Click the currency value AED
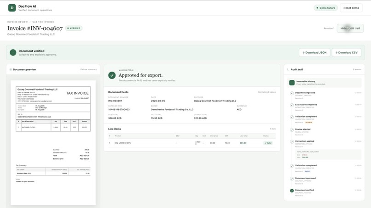Viewport: 371px width, 208px height. pos(239,110)
